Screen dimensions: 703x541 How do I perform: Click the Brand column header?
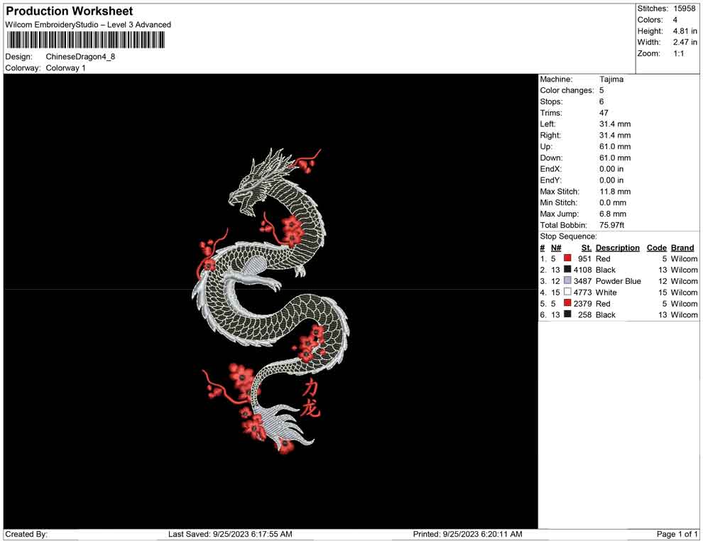pyautogui.click(x=682, y=247)
